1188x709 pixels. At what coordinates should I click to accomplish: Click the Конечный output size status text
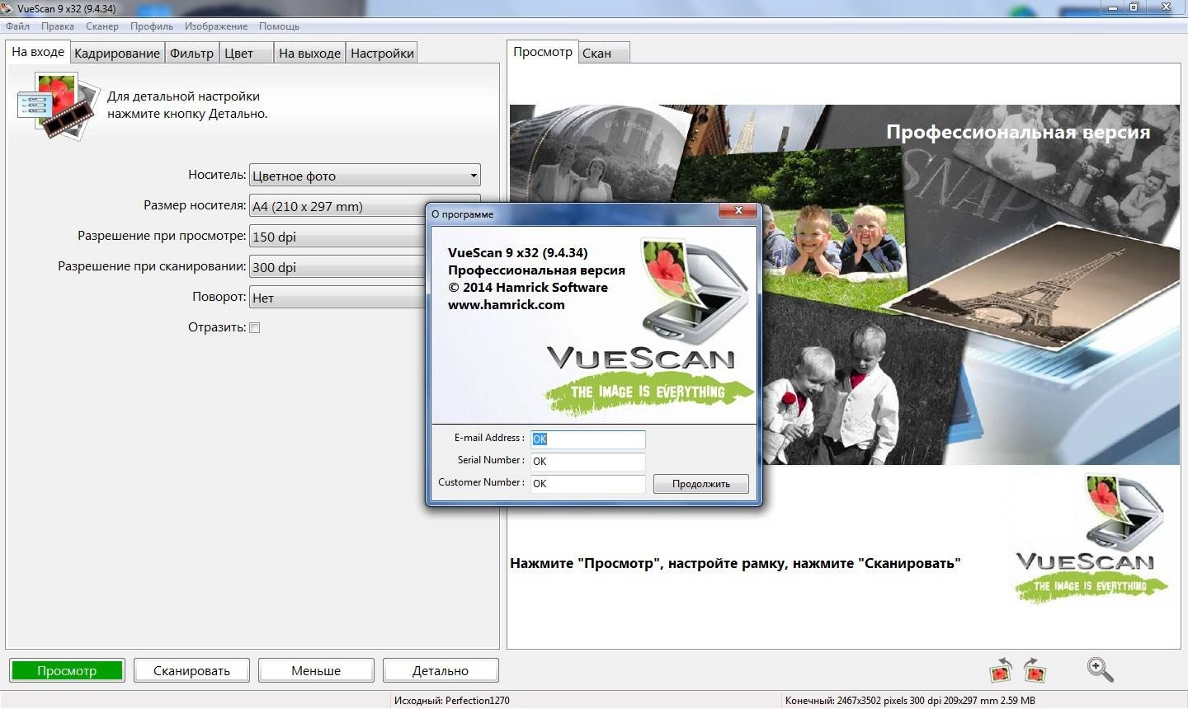coord(910,701)
